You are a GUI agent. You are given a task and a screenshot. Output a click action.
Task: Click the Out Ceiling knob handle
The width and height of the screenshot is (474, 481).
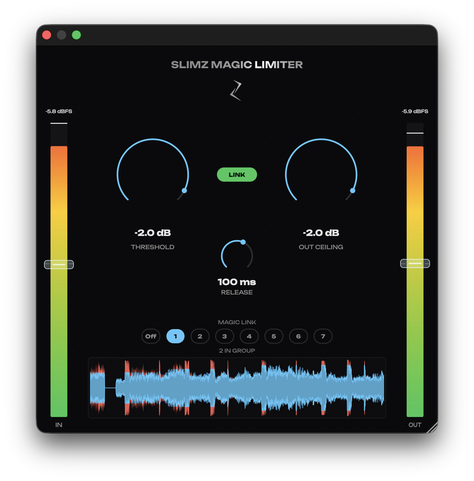tap(353, 191)
